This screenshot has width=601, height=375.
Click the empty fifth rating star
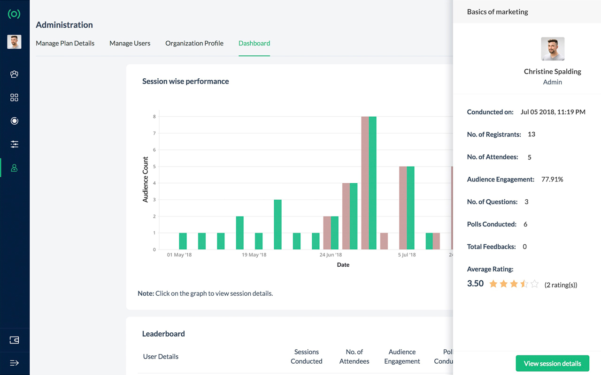pyautogui.click(x=534, y=284)
